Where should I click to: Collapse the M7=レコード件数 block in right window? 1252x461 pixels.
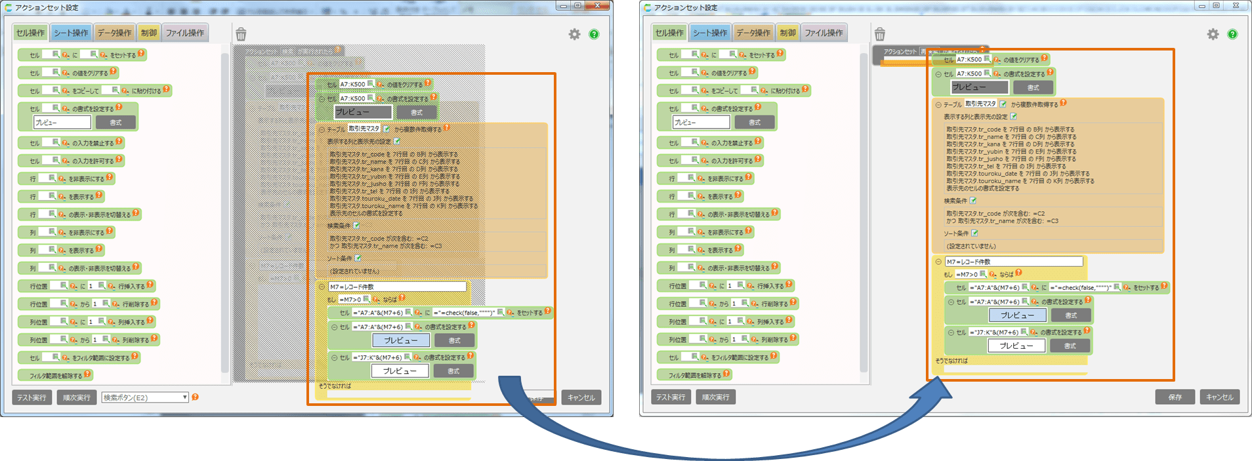tap(938, 262)
